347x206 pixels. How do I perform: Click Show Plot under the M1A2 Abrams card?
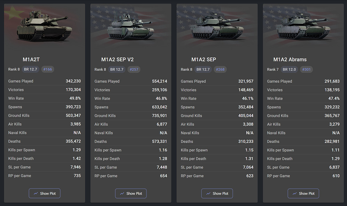click(x=303, y=194)
